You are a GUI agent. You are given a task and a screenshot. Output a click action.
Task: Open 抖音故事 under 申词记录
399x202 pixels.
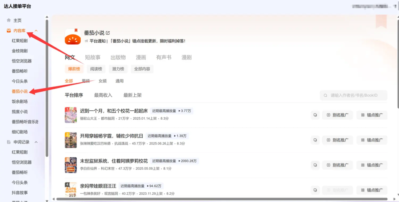click(19, 193)
